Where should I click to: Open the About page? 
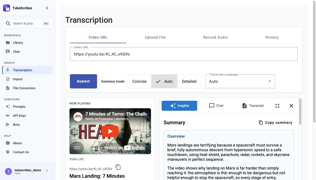pyautogui.click(x=27, y=143)
